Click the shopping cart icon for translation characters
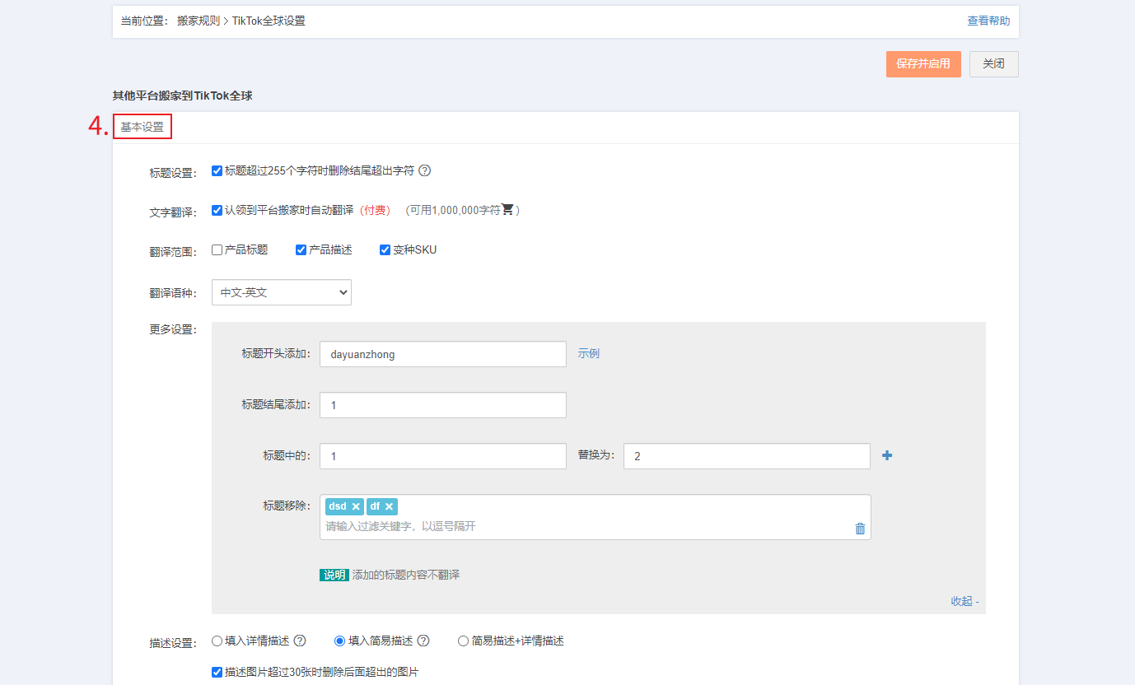Screen dimensions: 1135x685 click(507, 210)
